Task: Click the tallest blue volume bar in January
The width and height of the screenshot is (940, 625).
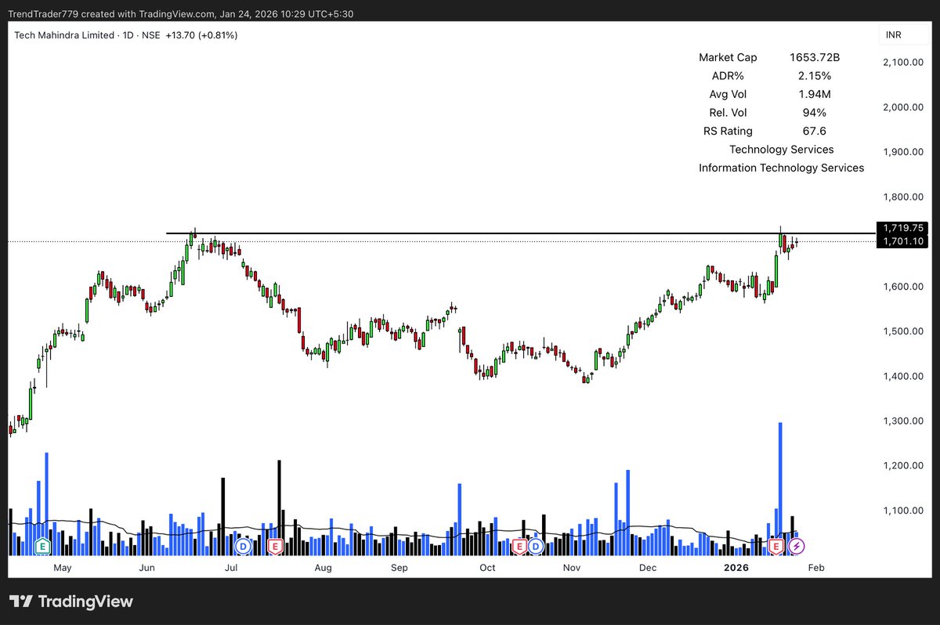Action: (x=780, y=489)
